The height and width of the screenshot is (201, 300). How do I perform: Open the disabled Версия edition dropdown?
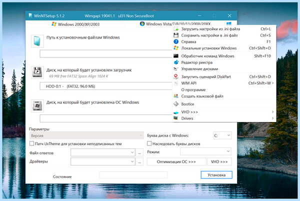86,135
